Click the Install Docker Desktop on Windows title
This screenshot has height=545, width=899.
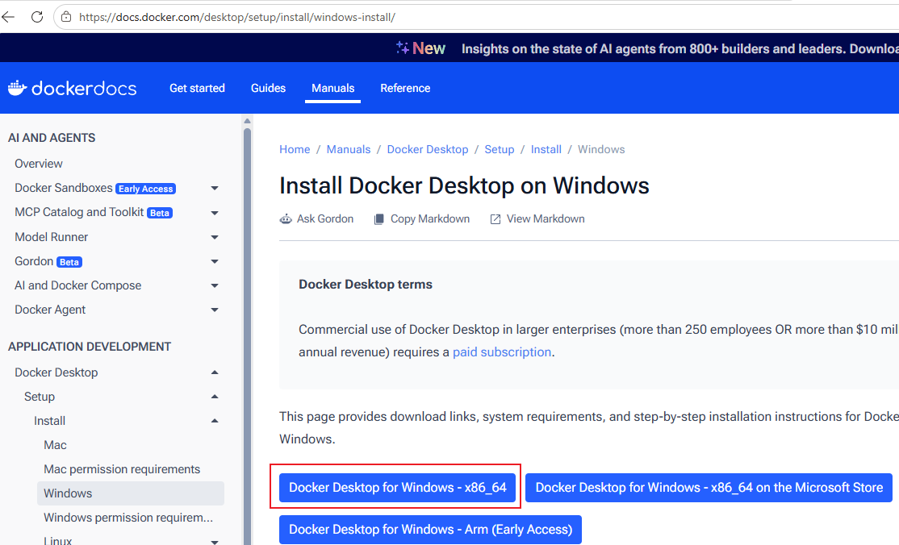point(464,185)
